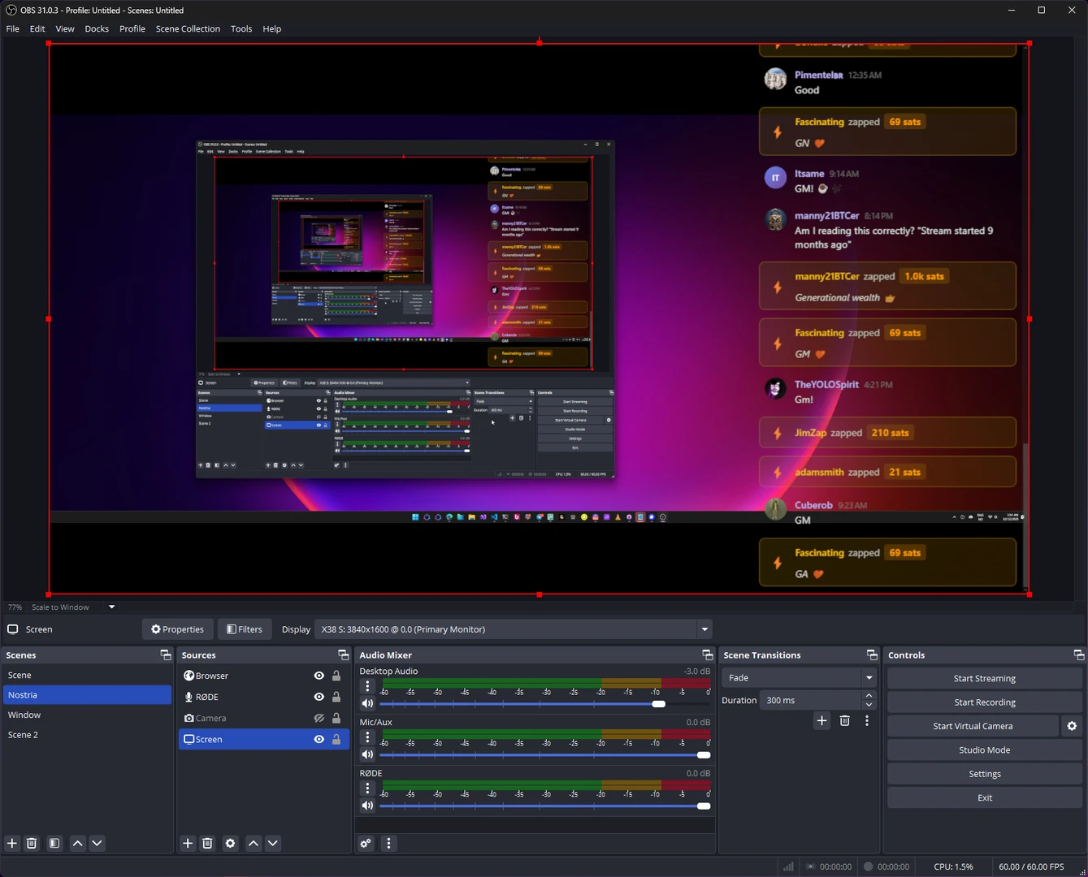Image resolution: width=1088 pixels, height=877 pixels.
Task: Open the Filters for the Screen source
Action: (x=245, y=629)
